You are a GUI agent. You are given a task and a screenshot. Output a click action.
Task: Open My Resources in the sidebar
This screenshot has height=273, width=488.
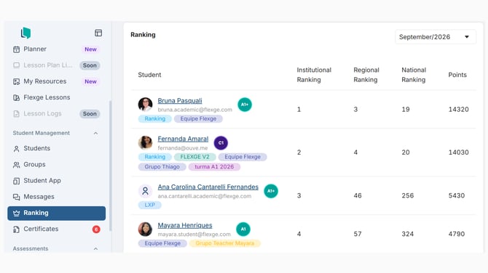tap(56, 81)
